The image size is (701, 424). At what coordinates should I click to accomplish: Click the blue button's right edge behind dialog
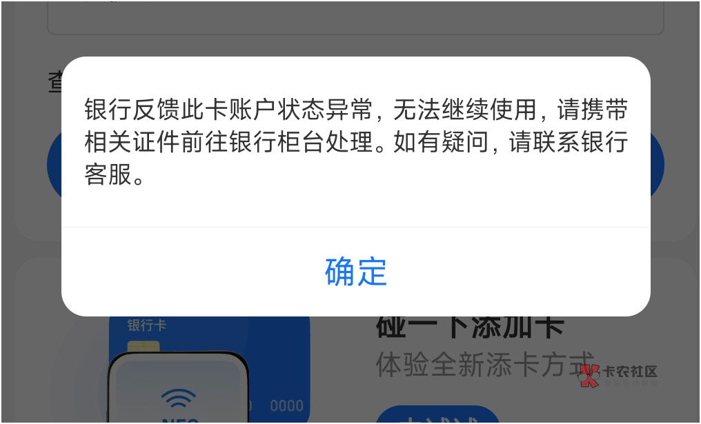tap(657, 165)
